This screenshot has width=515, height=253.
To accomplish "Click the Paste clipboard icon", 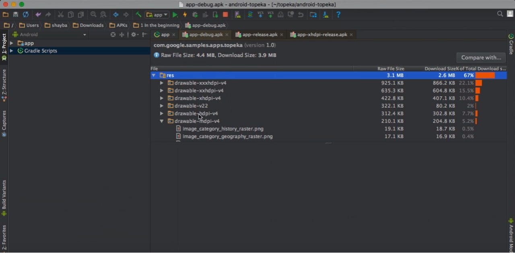I will point(81,14).
